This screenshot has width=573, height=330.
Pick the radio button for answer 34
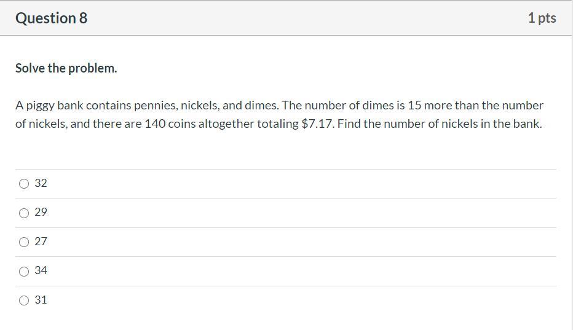pos(24,272)
